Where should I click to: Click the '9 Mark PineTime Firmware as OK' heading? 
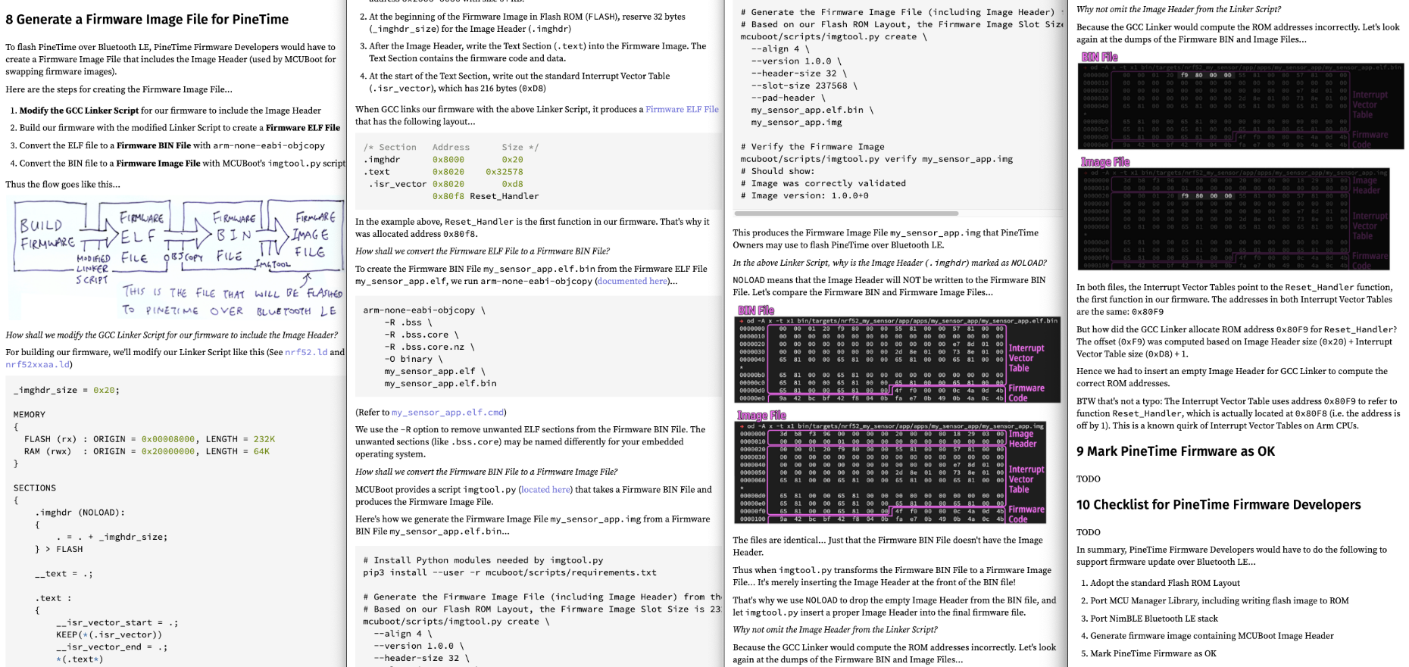(1175, 451)
